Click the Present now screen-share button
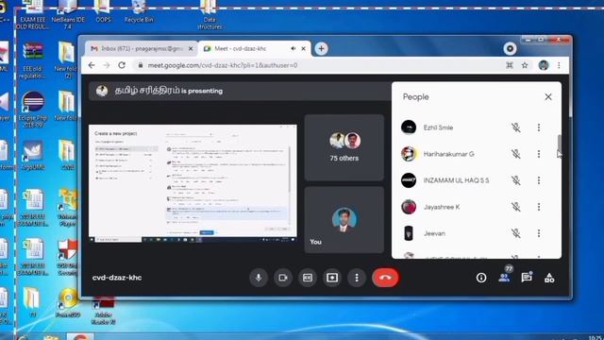This screenshot has width=604, height=340. 332,278
